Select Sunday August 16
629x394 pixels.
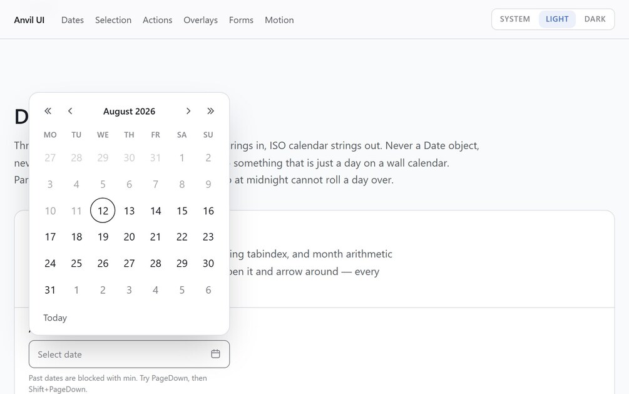(208, 210)
